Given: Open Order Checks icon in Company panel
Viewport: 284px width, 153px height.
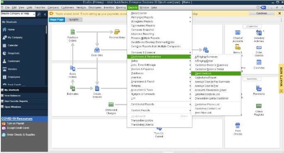Looking at the screenshot, I should coord(259,48).
